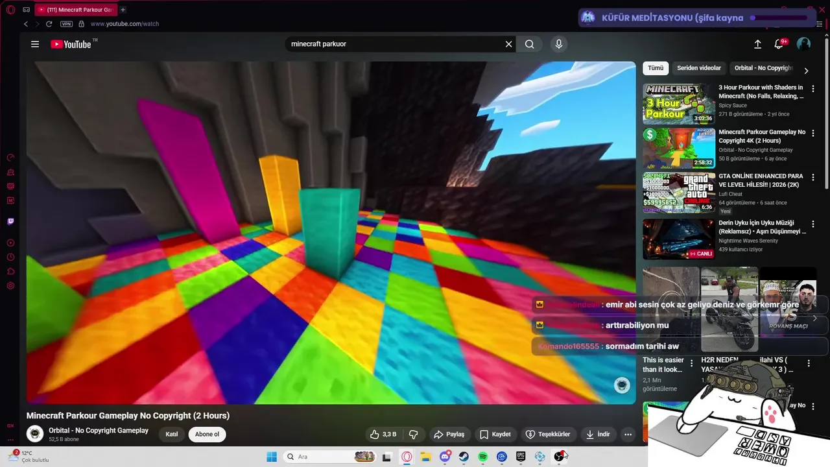This screenshot has width=830, height=467.
Task: Go back with the browser back arrow
Action: click(26, 24)
